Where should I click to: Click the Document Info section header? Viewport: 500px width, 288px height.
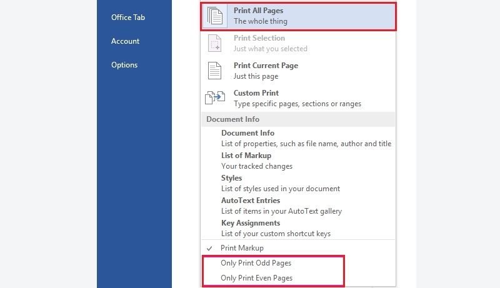pos(298,119)
